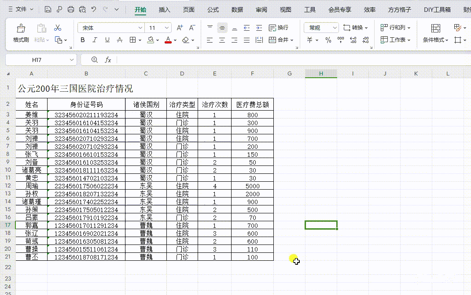
Task: Click Distributed alignment icon
Action: 259,40
